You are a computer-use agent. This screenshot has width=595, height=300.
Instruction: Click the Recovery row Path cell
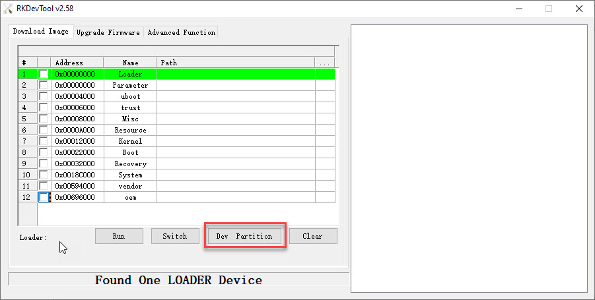(x=236, y=164)
